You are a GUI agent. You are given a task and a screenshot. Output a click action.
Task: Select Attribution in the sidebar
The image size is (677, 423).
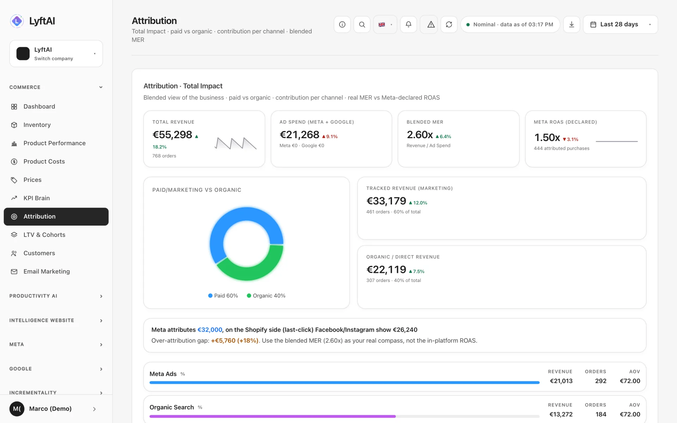[56, 216]
